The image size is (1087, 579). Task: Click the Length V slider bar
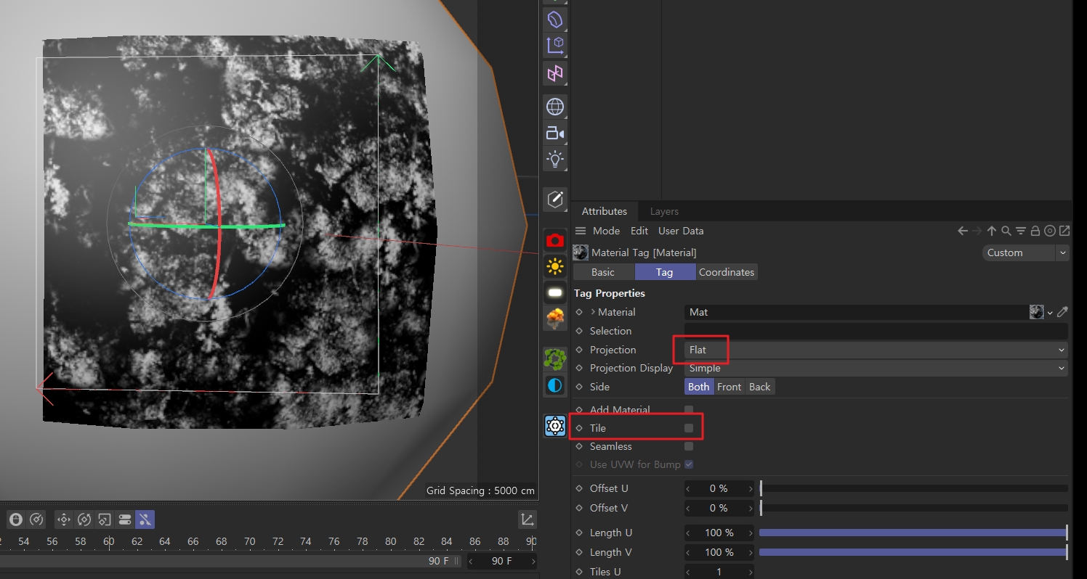(x=913, y=552)
